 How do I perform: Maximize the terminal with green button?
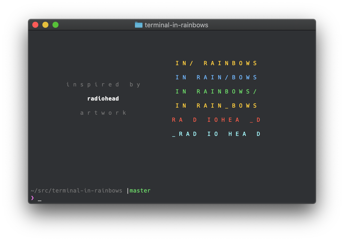pos(55,25)
